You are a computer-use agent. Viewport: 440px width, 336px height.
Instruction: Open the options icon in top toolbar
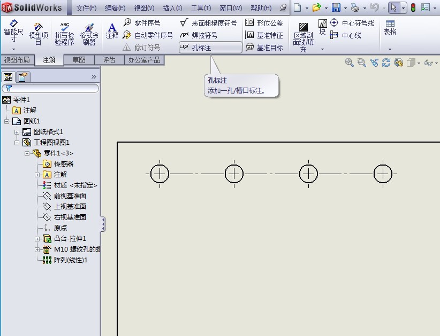(x=426, y=7)
